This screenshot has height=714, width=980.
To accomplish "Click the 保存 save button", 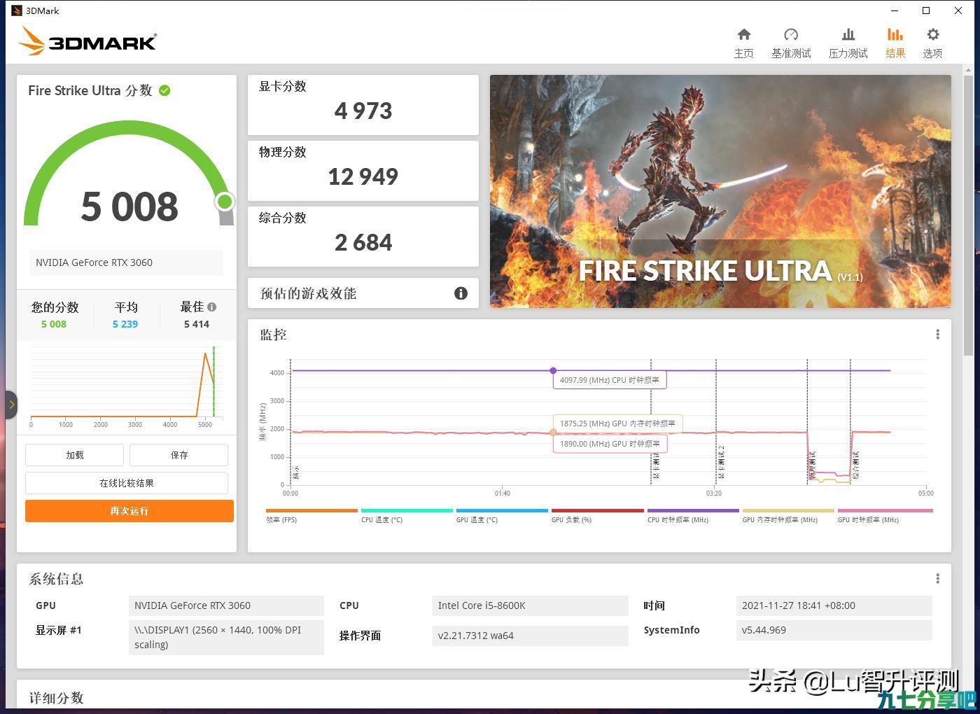I will [178, 455].
